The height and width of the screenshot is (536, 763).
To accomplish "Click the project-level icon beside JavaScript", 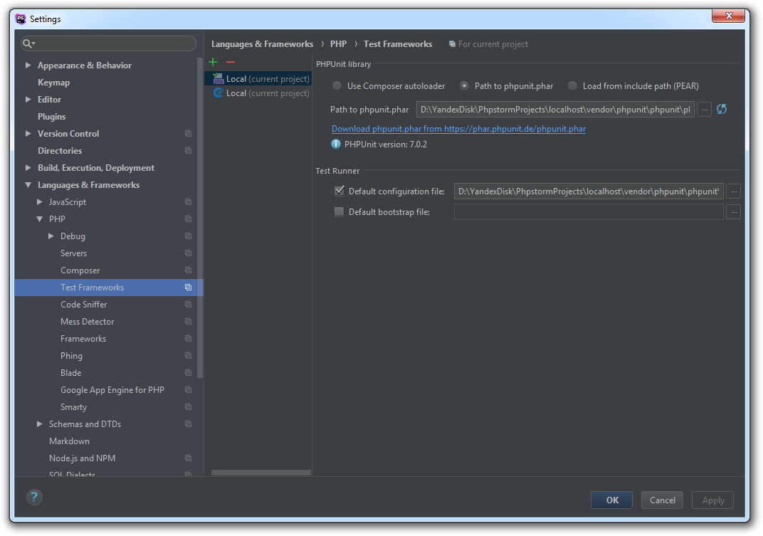I will [x=188, y=201].
